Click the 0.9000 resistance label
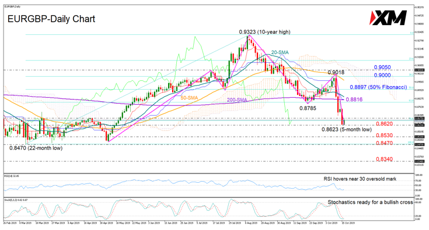The image size is (429, 230). [x=382, y=75]
